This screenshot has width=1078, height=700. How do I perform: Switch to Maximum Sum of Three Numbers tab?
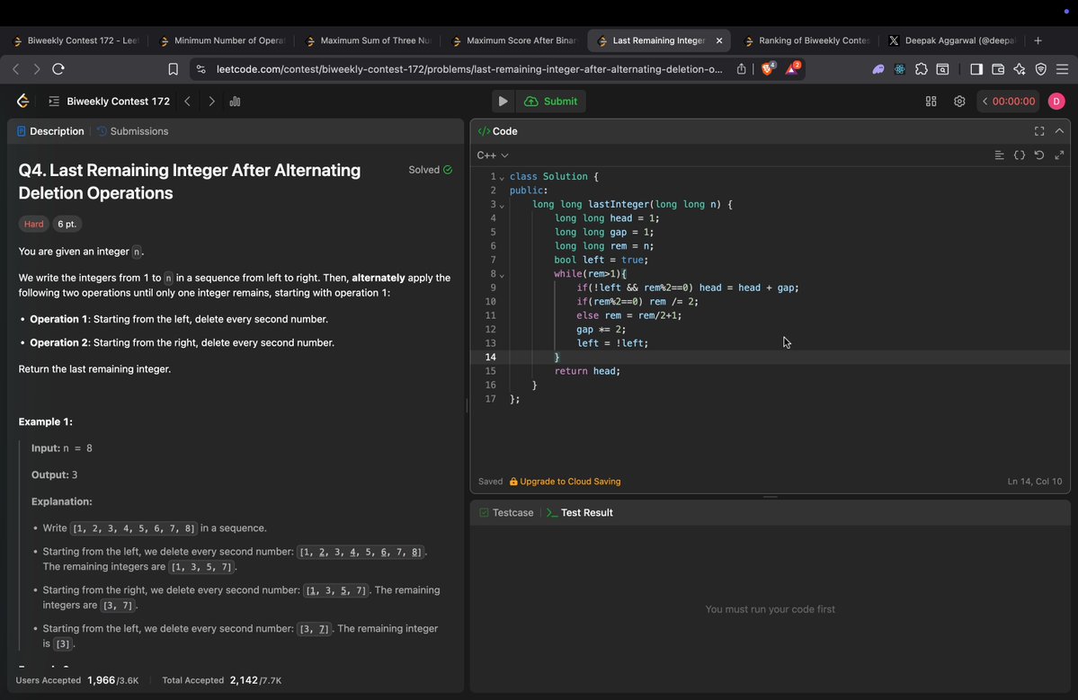point(369,40)
